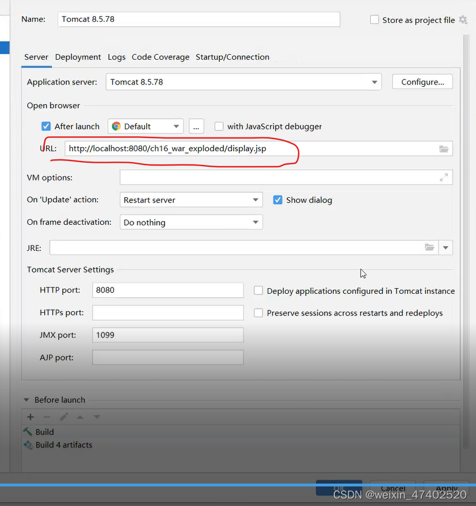The image size is (476, 506).
Task: Click the Configure... button
Action: coord(422,82)
